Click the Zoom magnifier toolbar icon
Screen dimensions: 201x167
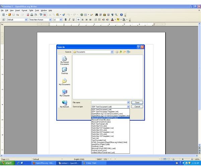(116, 15)
